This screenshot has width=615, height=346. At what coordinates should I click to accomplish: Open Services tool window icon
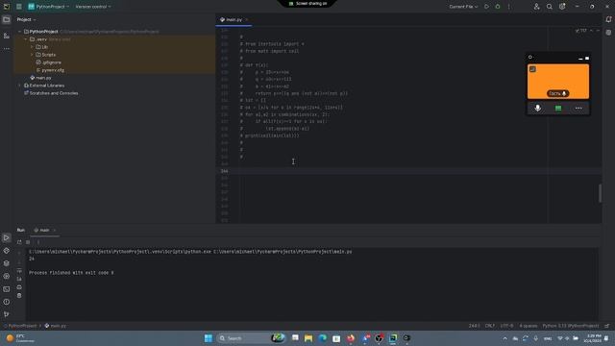click(7, 276)
